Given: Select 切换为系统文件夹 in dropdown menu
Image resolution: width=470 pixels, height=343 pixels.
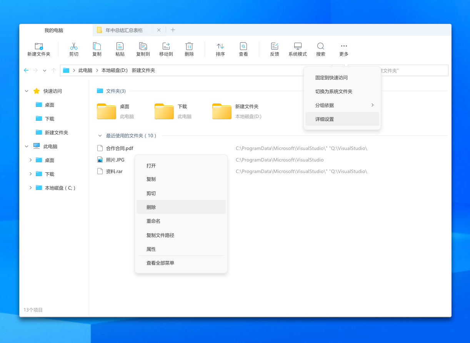Looking at the screenshot, I should click(x=342, y=91).
